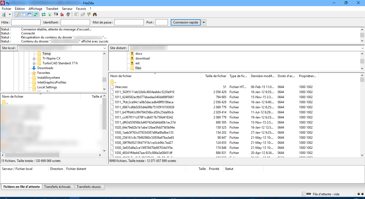365x199 pixels.
Task: Cancel current operation with the flag icon
Action: (x=56, y=14)
